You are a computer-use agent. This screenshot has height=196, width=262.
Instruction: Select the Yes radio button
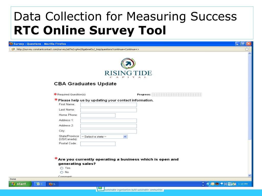(62, 168)
